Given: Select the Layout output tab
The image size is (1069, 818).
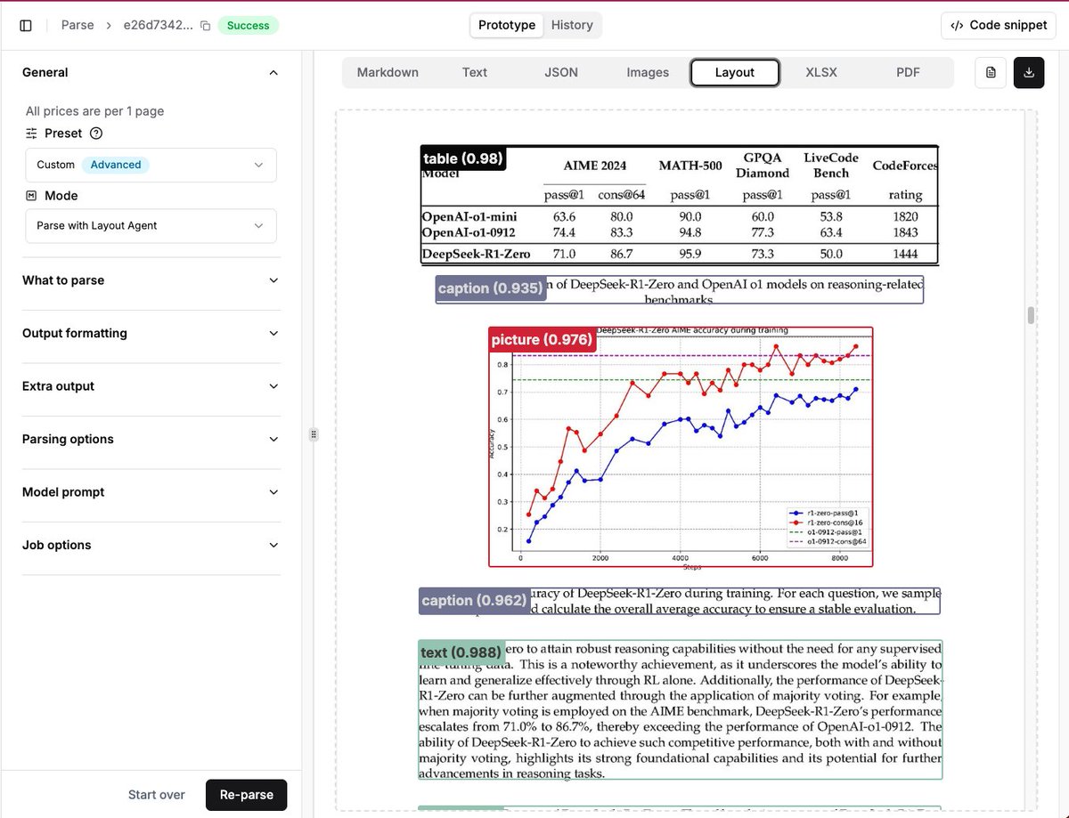Looking at the screenshot, I should tap(735, 73).
